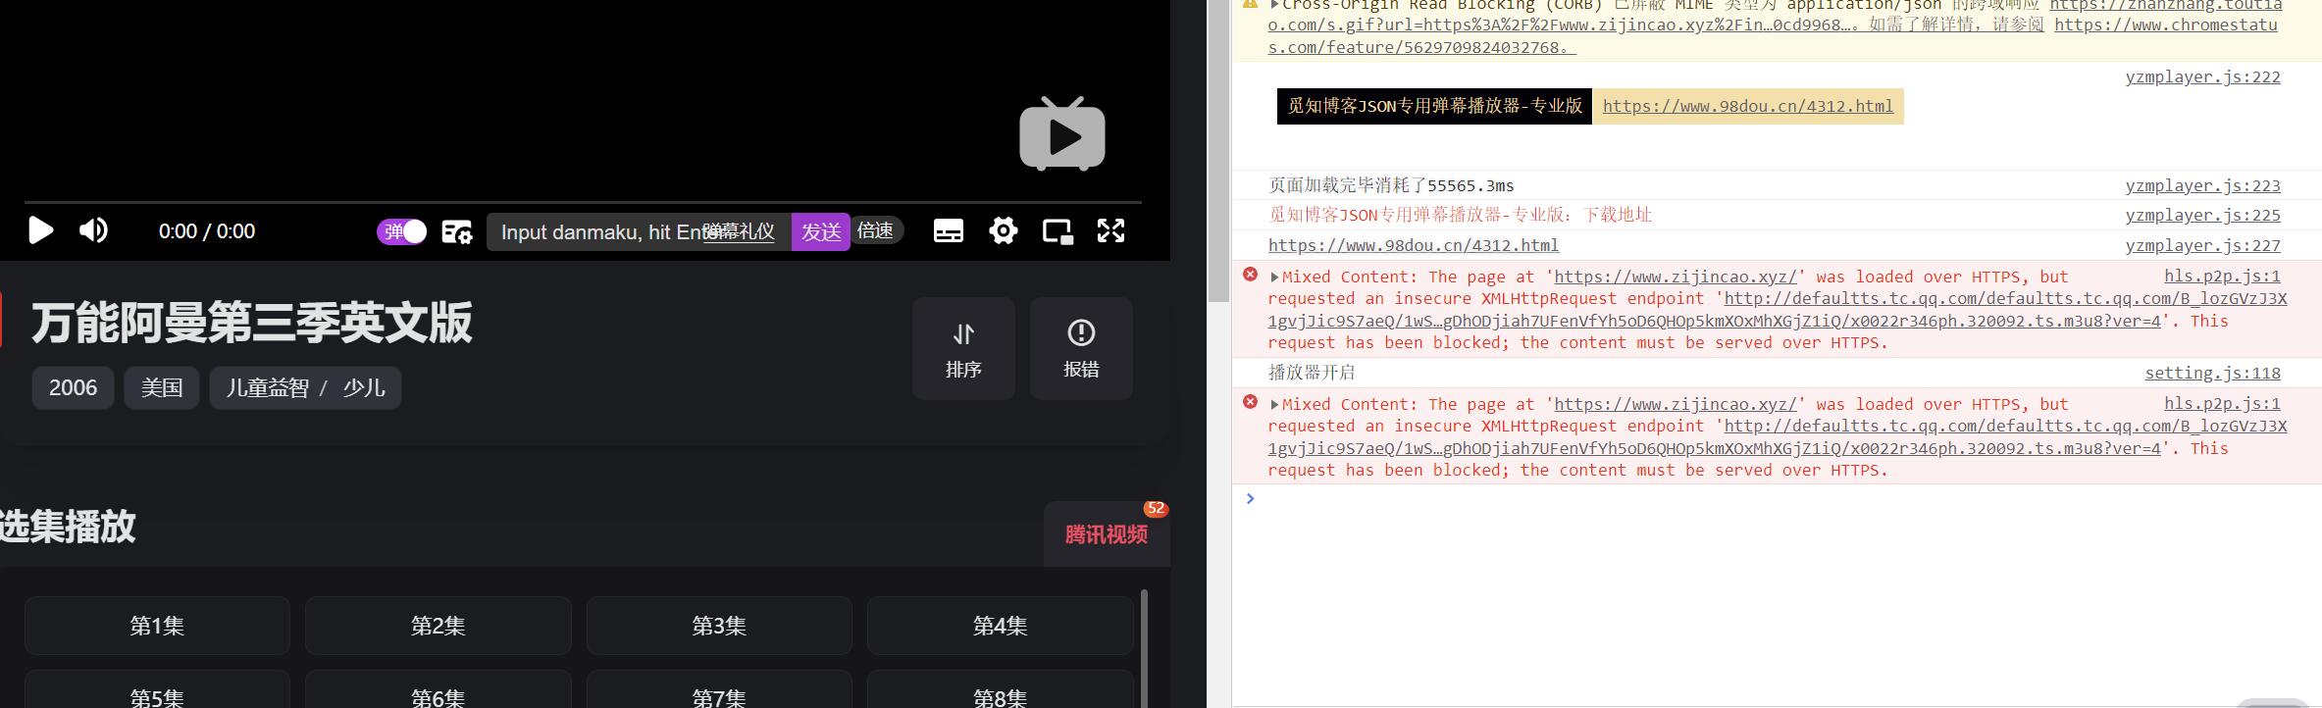The width and height of the screenshot is (2322, 708).
Task: Open the player settings gear icon
Action: coord(1003,231)
